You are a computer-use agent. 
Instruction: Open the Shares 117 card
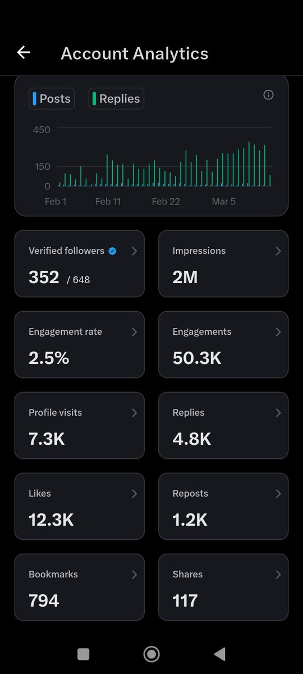[x=223, y=587]
